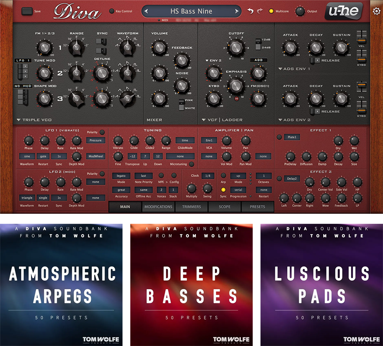Open the Atmospheric Arpegs soundbank cover
383x346 pixels.
click(x=61, y=285)
